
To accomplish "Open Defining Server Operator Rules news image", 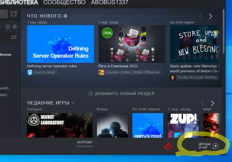I will 61,44.
